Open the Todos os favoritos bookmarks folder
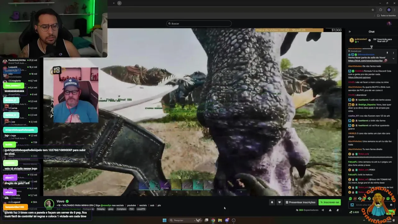 pyautogui.click(x=386, y=16)
